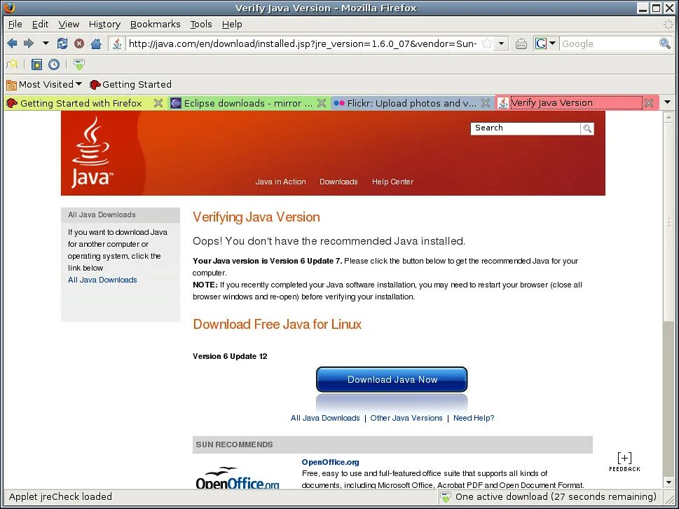Click the Google search box
This screenshot has height=509, width=679.
[609, 43]
